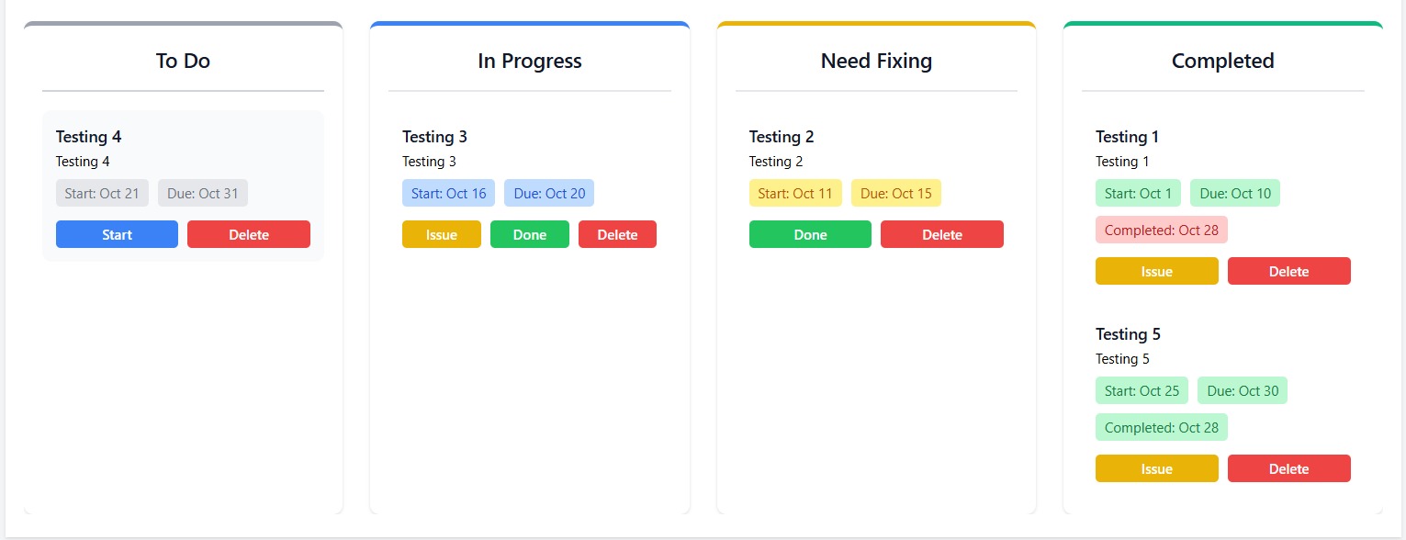Mark Testing 2 as Done

click(x=810, y=234)
